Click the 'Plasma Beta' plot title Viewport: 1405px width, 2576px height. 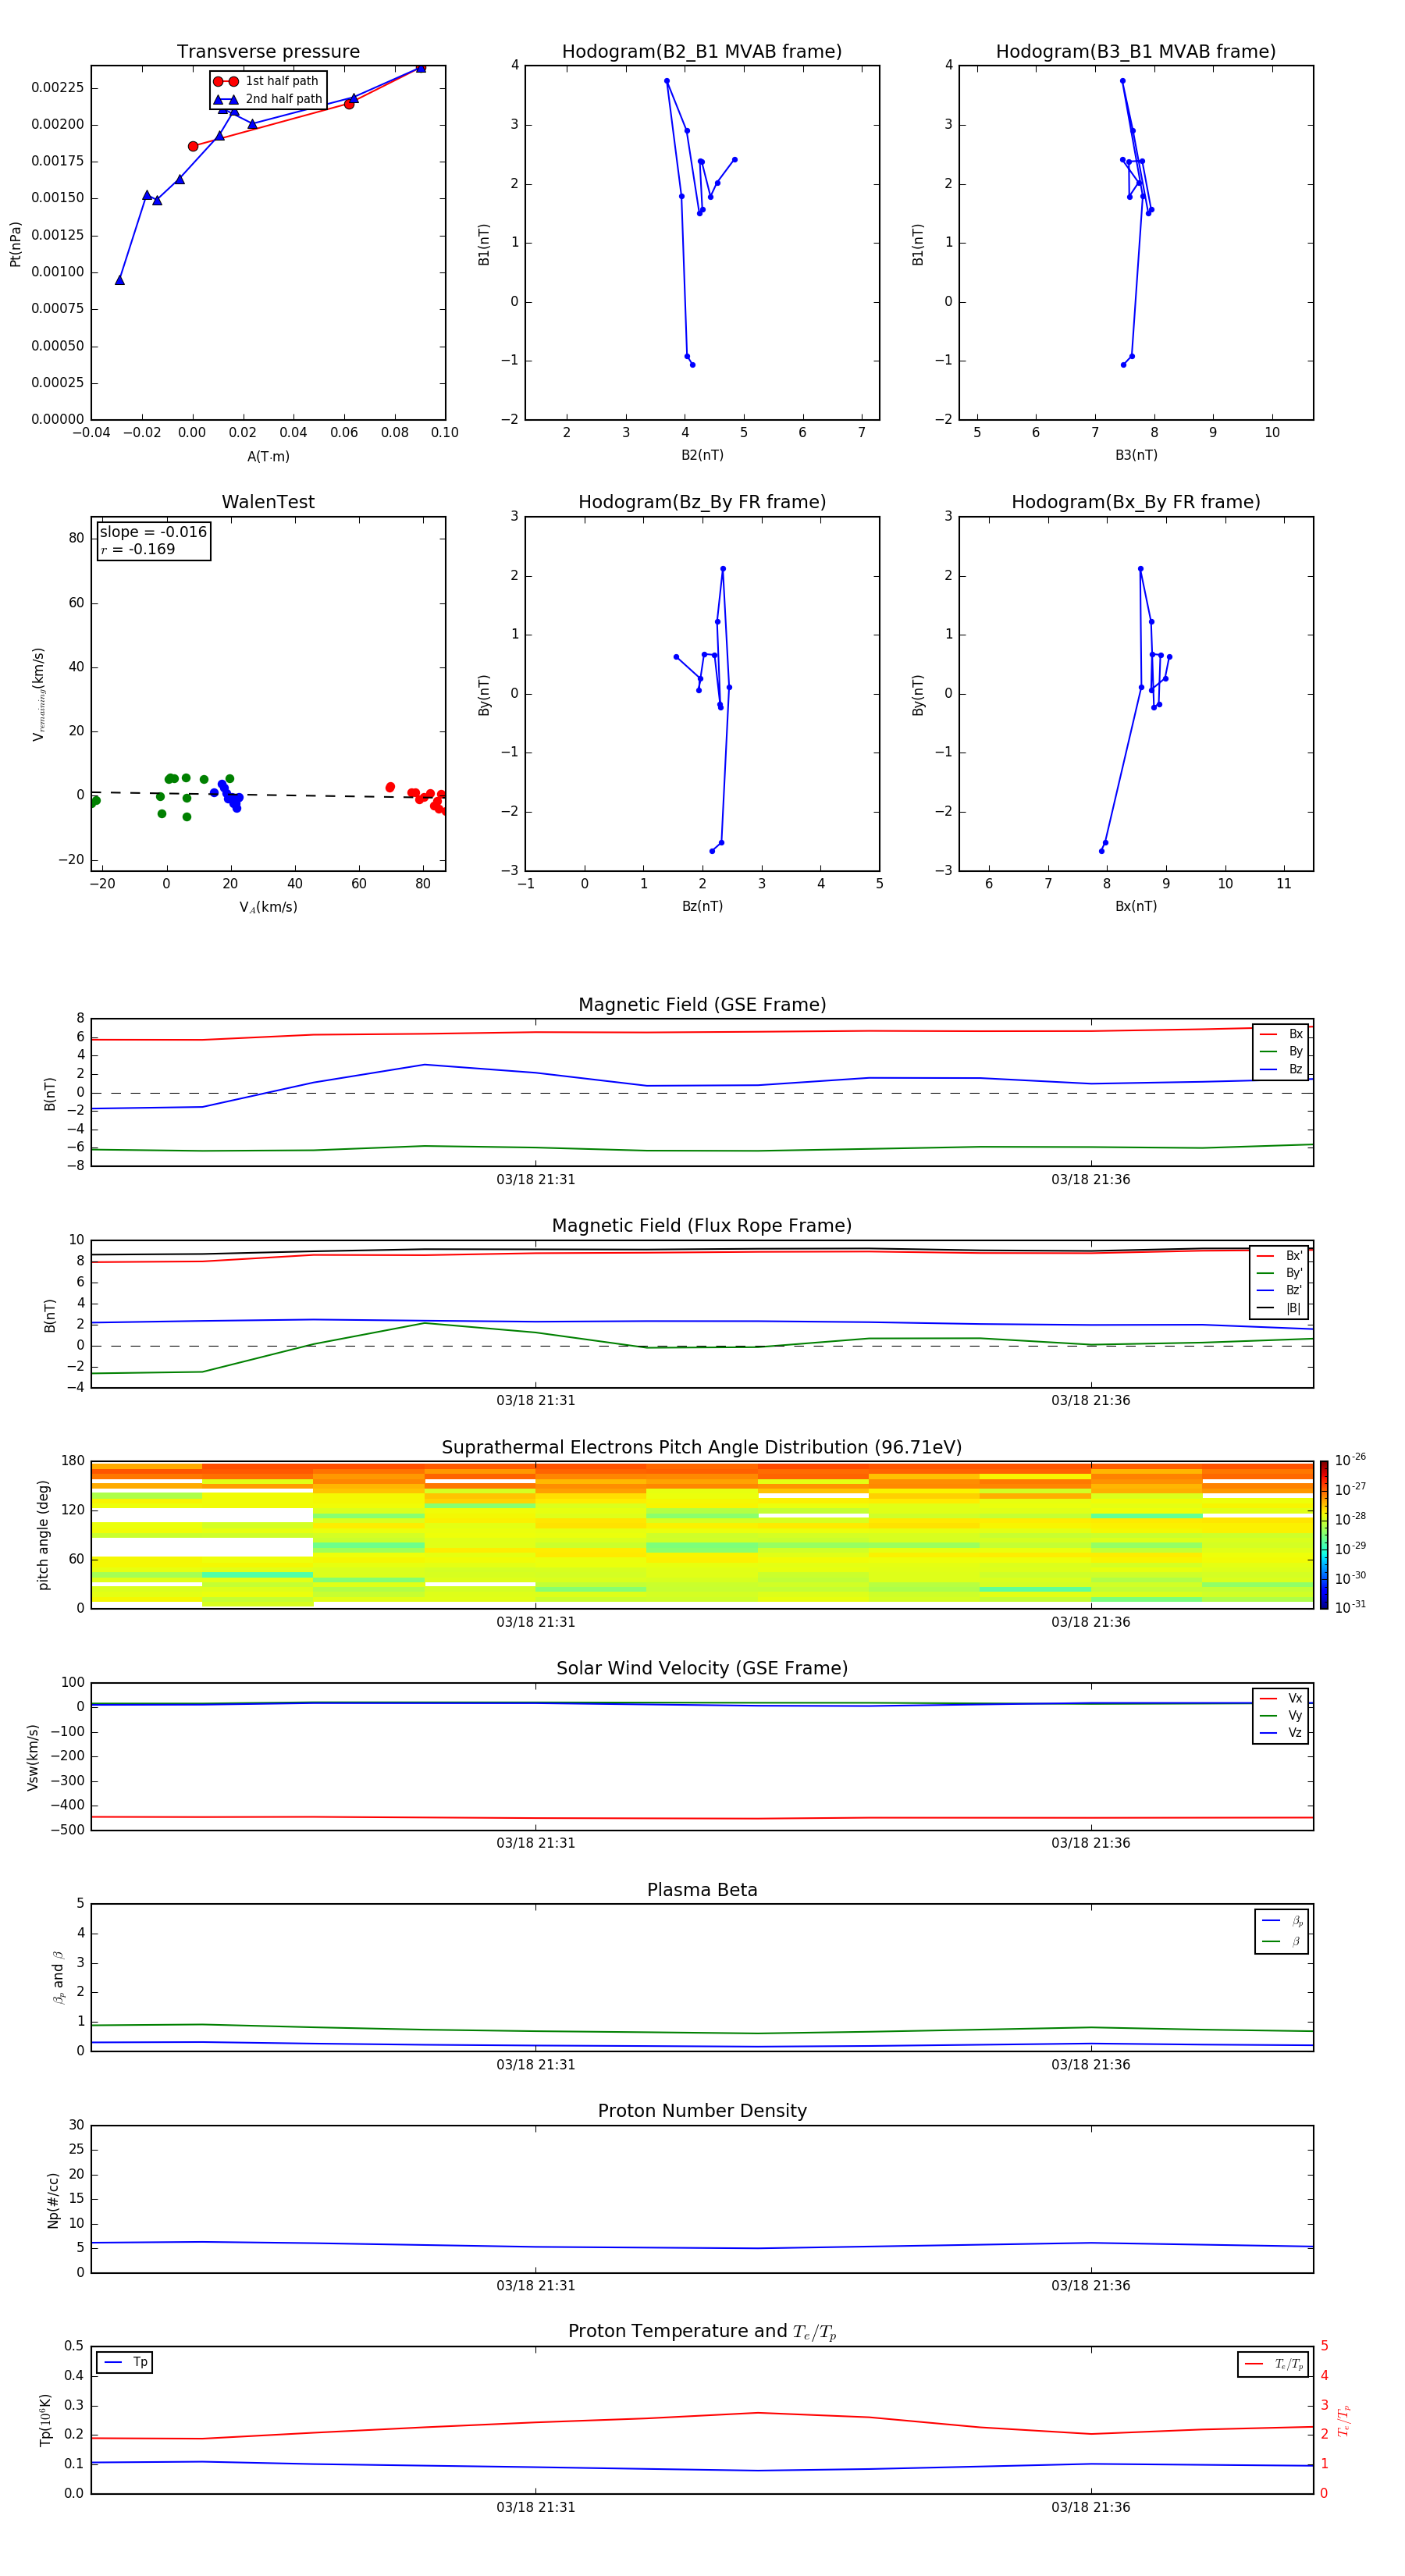(x=702, y=1890)
